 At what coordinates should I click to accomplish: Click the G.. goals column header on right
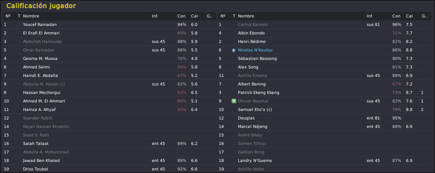424,16
